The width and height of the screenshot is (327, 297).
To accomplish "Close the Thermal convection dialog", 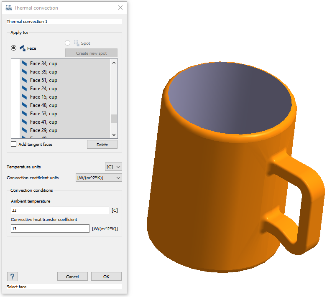I will point(120,8).
